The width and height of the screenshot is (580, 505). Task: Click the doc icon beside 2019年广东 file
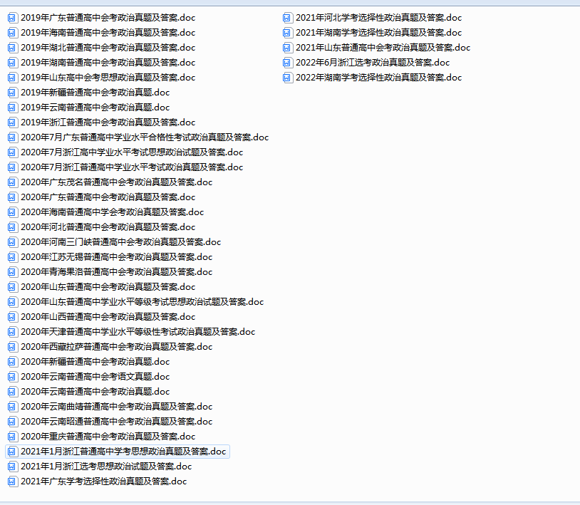click(12, 17)
